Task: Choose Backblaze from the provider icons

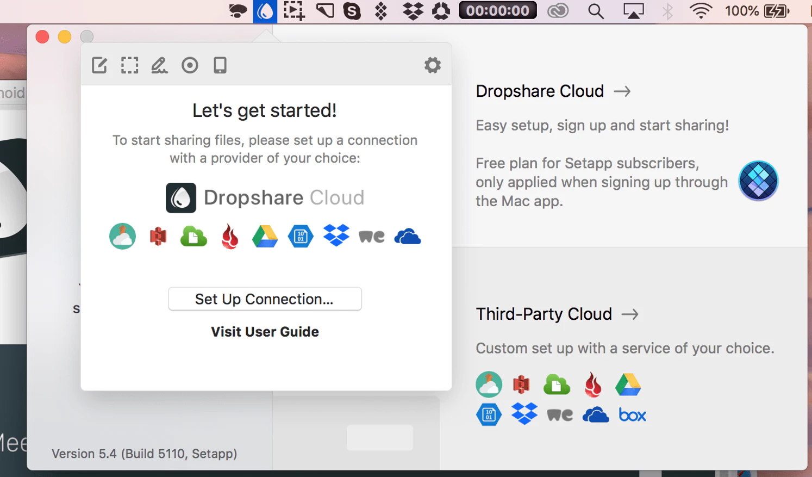Action: click(230, 236)
